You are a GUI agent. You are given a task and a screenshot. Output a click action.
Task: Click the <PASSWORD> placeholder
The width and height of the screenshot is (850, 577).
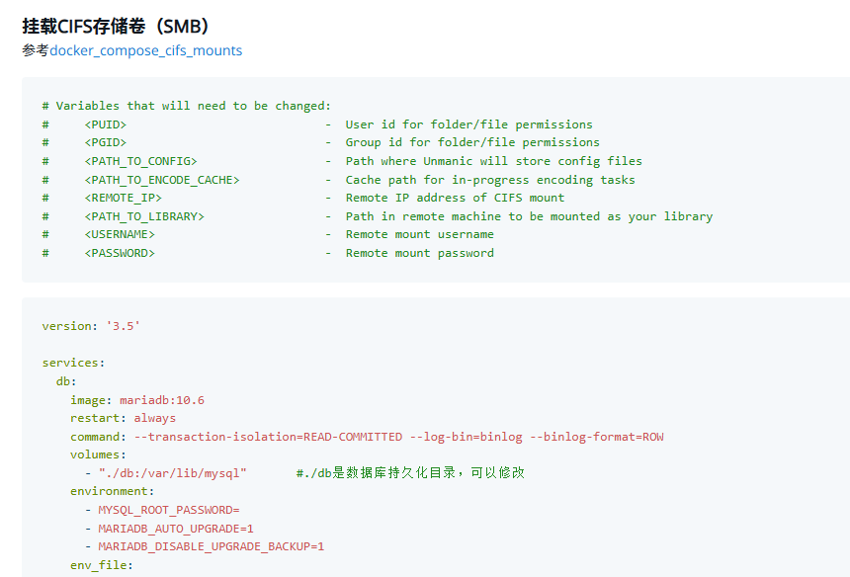coord(120,253)
